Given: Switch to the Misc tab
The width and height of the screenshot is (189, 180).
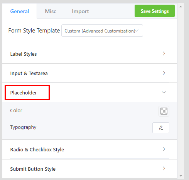Looking at the screenshot, I should [51, 11].
